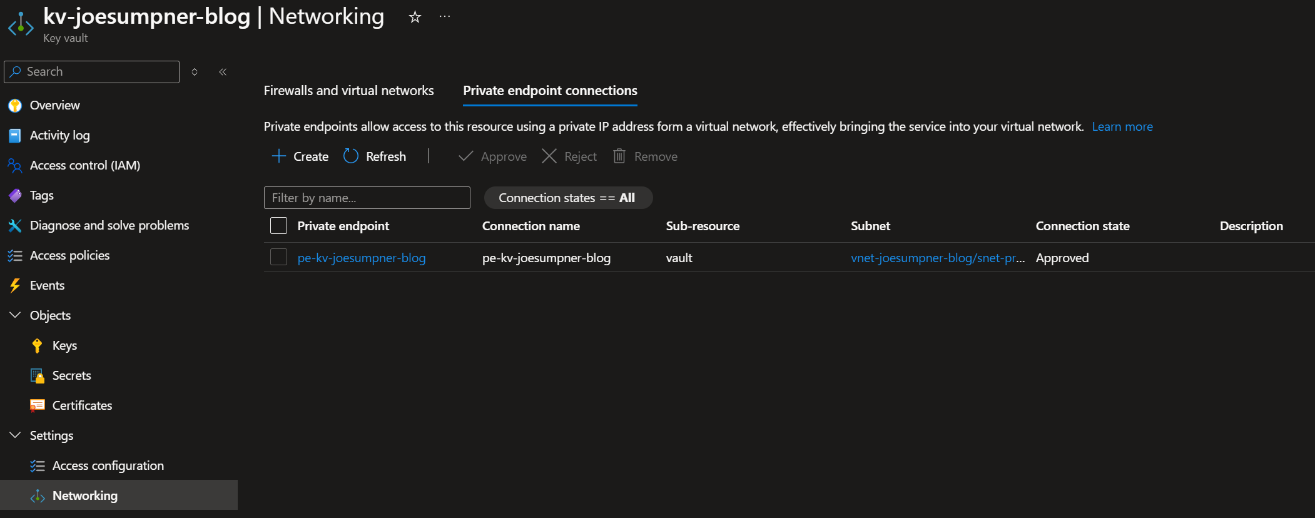Click the plus icon beside Create

point(278,156)
